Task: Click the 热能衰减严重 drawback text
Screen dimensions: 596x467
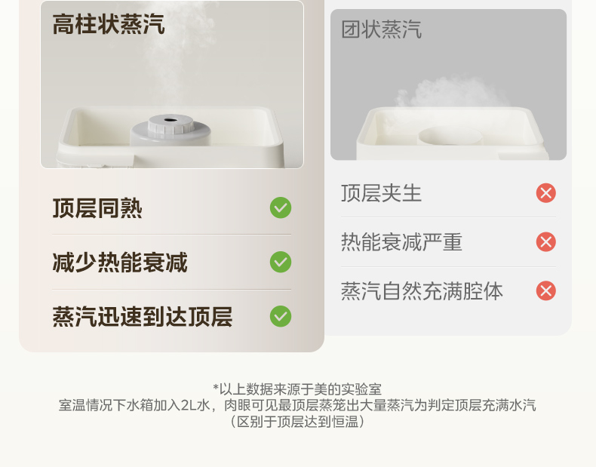Action: click(x=401, y=242)
